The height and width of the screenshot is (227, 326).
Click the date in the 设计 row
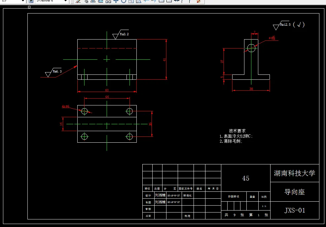coord(174,195)
